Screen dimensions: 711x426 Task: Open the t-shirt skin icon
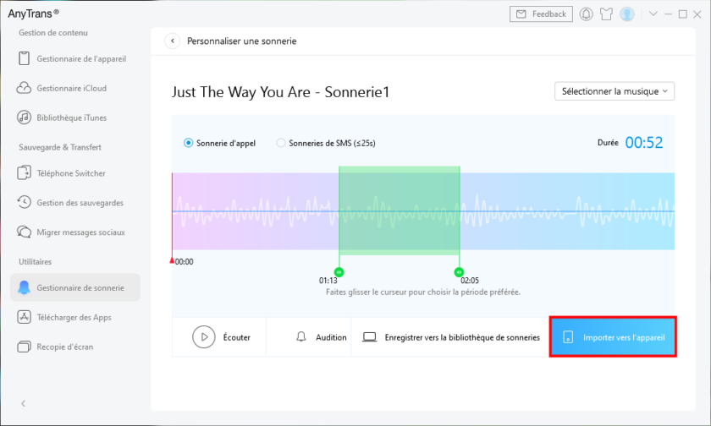click(x=606, y=14)
